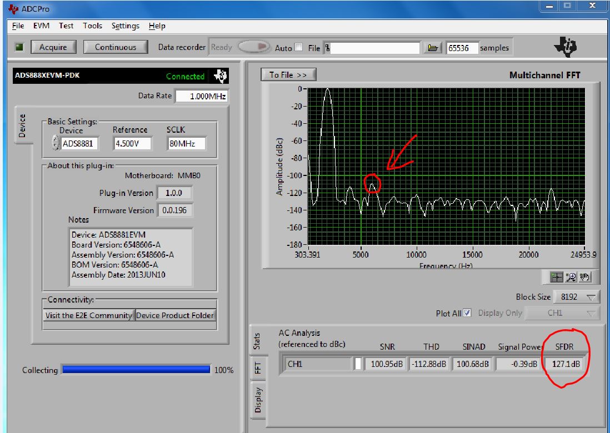
Task: Open the Block Size dropdown
Action: [x=577, y=297]
